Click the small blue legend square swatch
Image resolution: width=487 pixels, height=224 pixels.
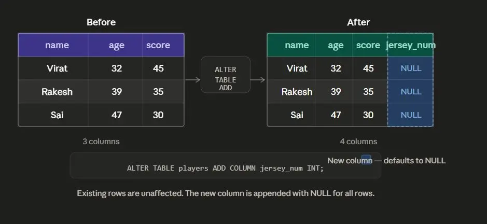[366, 160]
